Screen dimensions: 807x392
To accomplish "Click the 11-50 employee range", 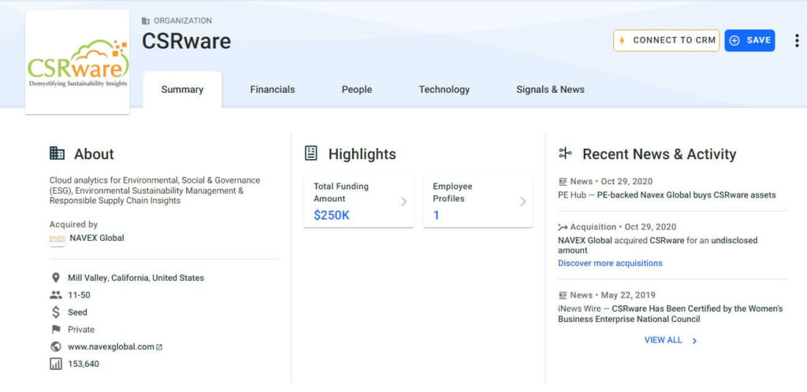I will pyautogui.click(x=80, y=295).
